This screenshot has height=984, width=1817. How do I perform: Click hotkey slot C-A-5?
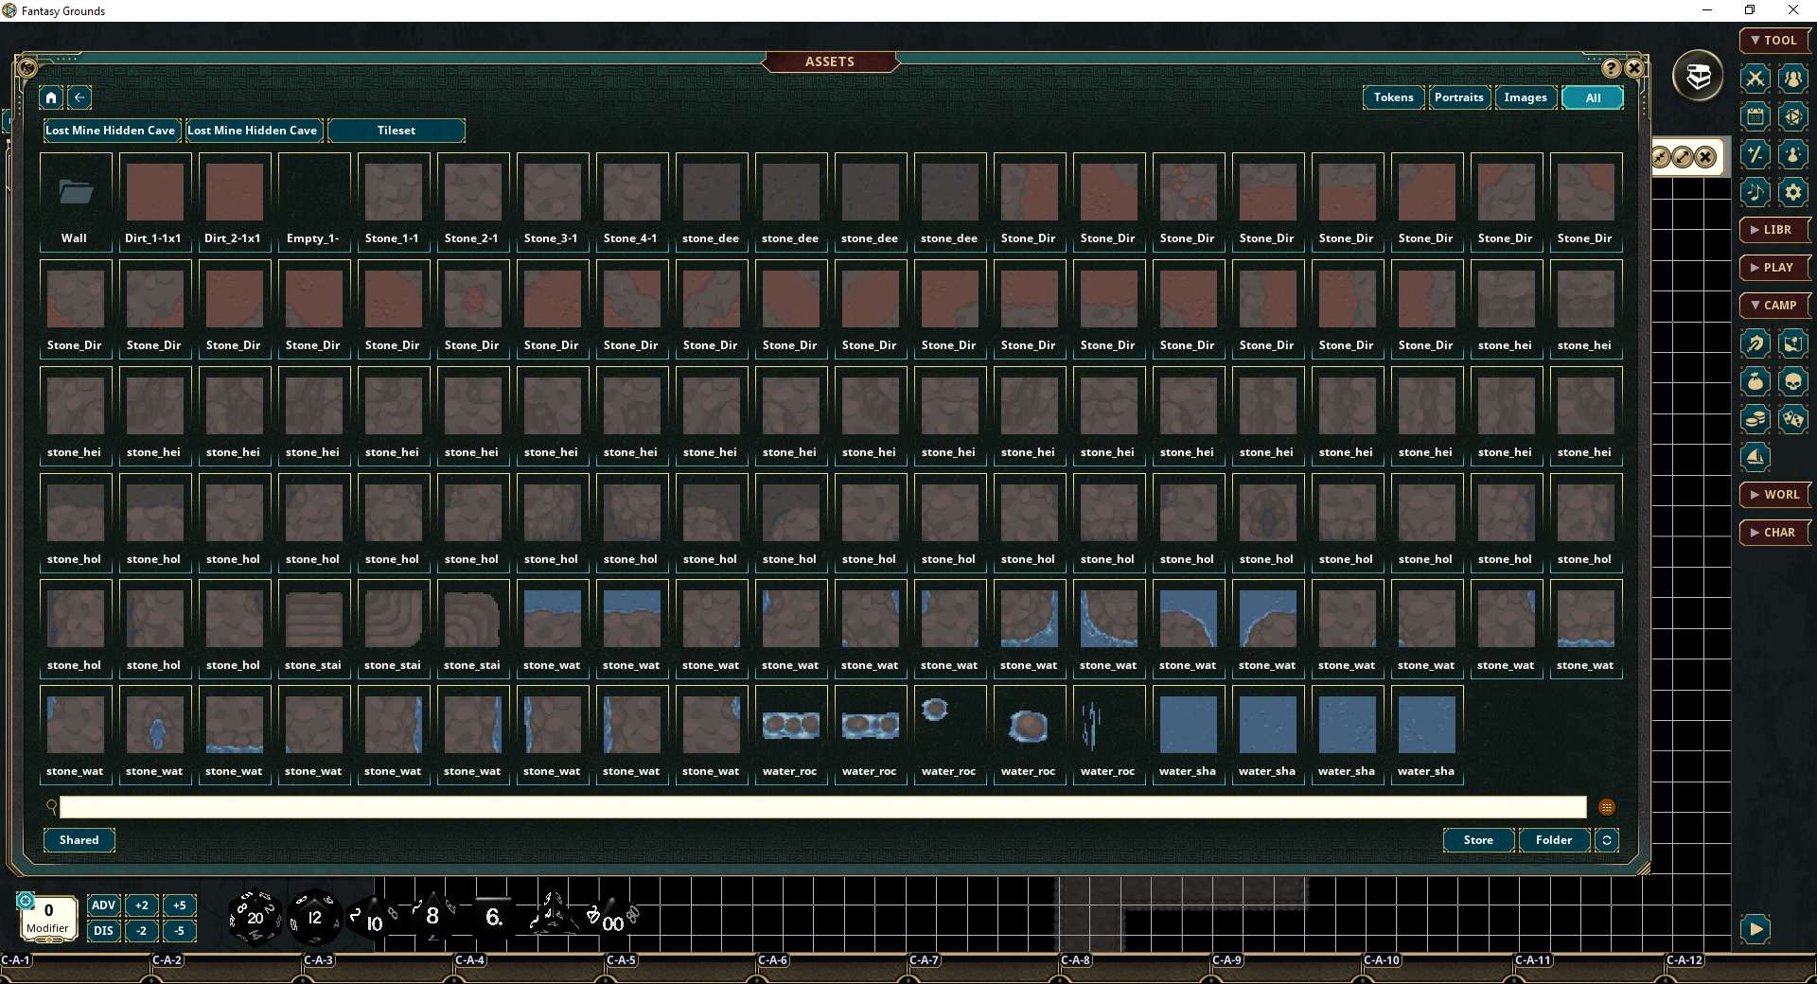tap(681, 967)
